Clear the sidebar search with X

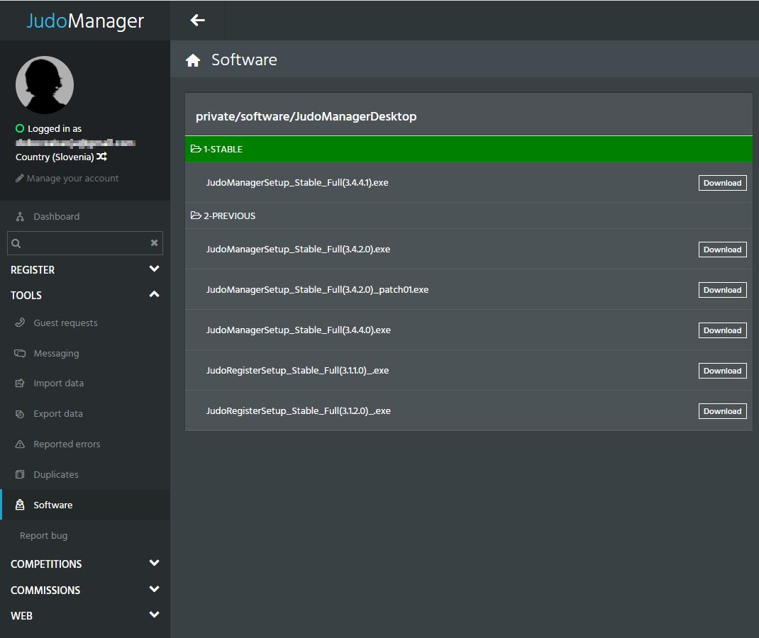tap(154, 243)
